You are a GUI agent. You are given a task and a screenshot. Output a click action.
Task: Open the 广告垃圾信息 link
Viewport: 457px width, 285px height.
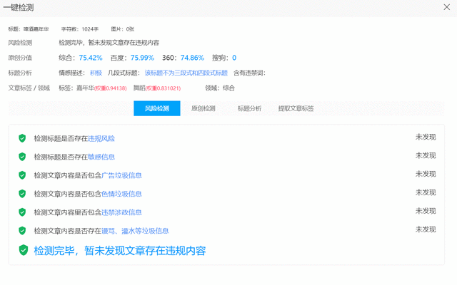coord(119,175)
